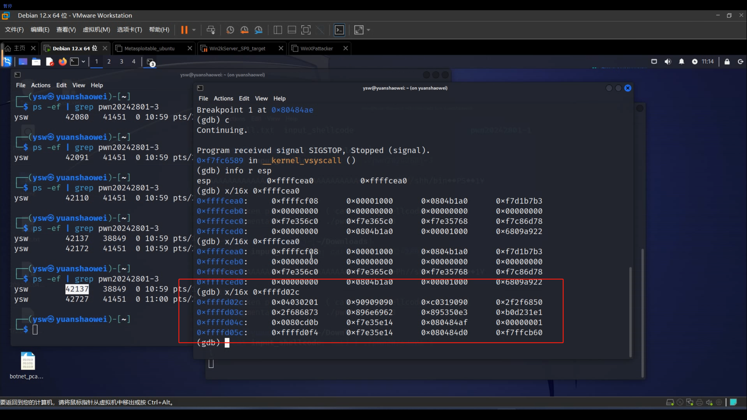Open file manager from the panel
Viewport: 747px width, 420px height.
coord(36,62)
